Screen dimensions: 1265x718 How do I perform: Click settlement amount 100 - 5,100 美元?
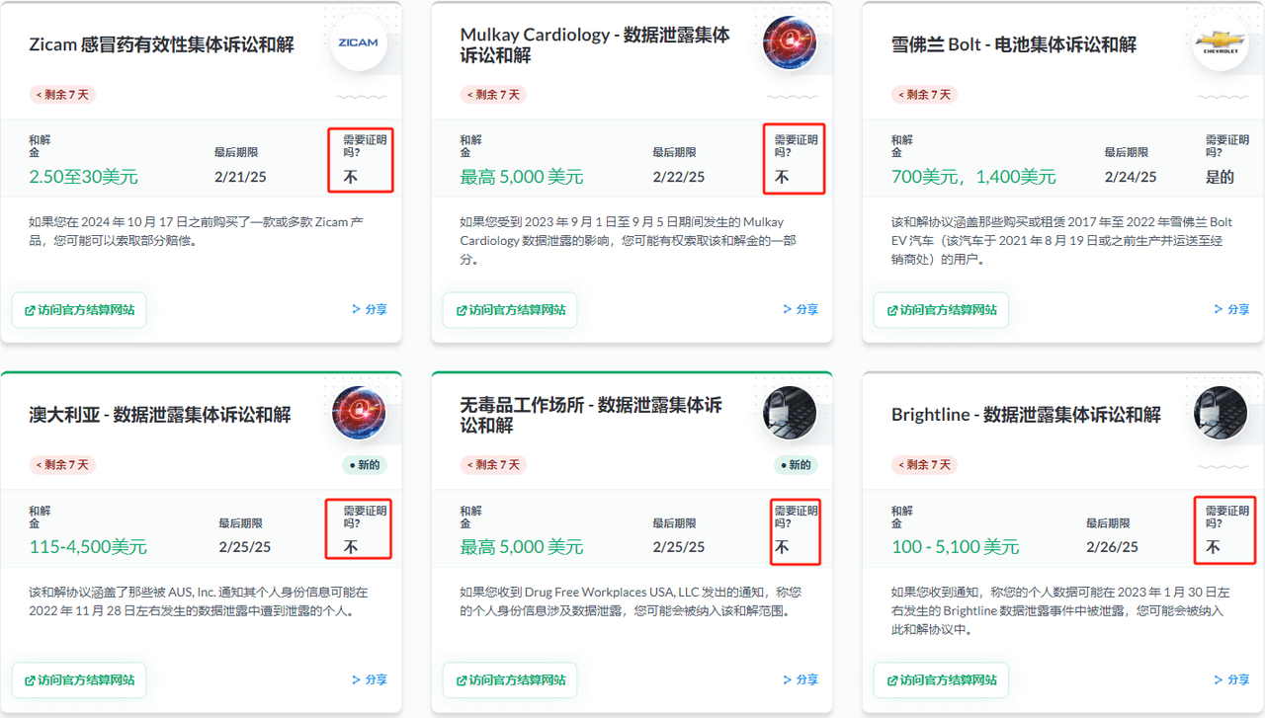pyautogui.click(x=955, y=547)
